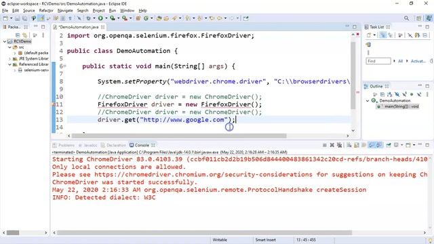
Task: Click the Open Perspective icon
Action: pyautogui.click(x=418, y=18)
